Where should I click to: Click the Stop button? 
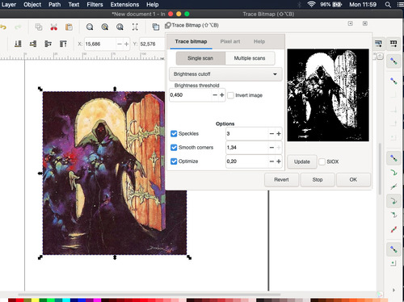click(318, 179)
